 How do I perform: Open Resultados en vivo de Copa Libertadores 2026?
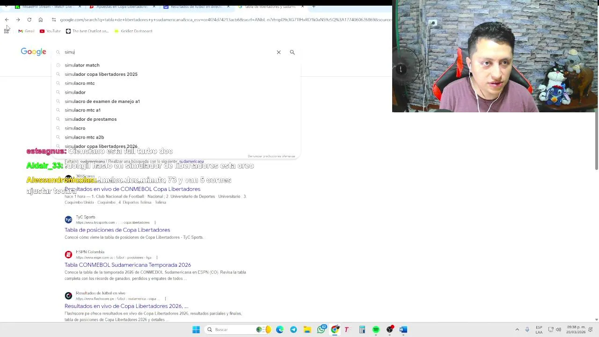126,306
